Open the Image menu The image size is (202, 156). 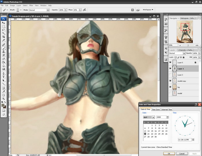click(12, 5)
